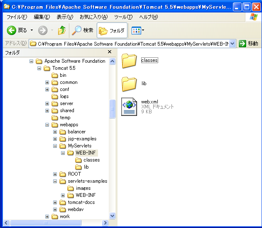Expand the jsp-examples folder node
262x228 pixels.
pos(55,139)
